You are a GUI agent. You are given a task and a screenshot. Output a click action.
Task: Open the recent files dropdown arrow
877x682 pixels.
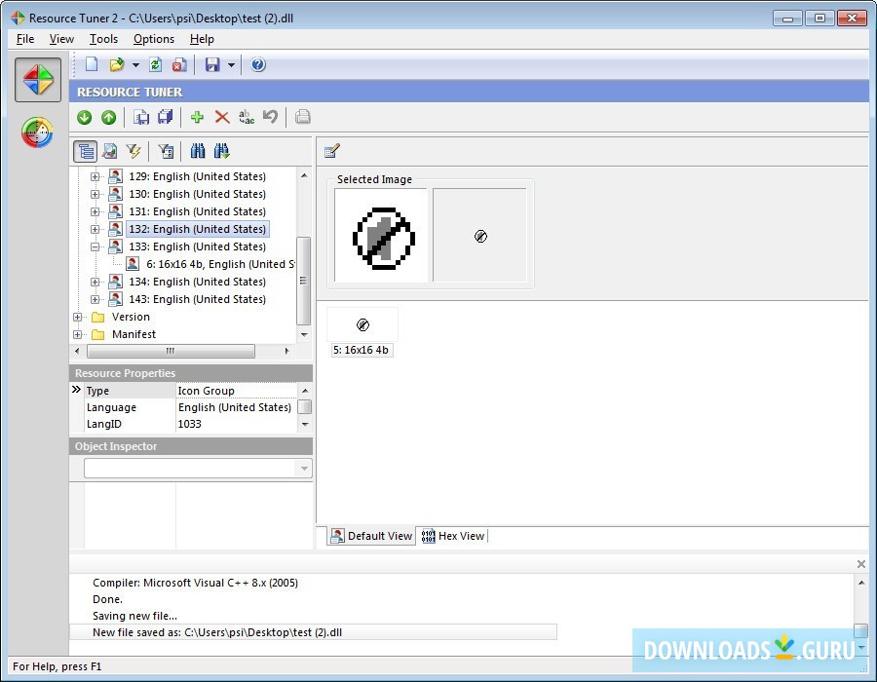click(135, 65)
